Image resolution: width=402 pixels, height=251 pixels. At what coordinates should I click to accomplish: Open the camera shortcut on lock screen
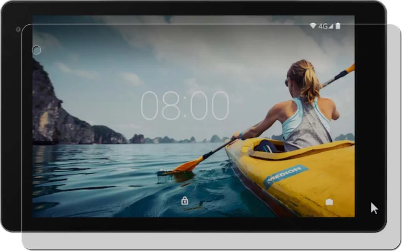coord(329,202)
